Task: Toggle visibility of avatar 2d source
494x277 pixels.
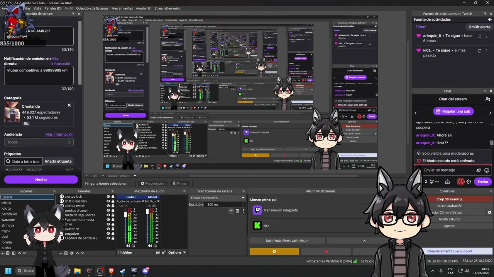Action: point(108,229)
